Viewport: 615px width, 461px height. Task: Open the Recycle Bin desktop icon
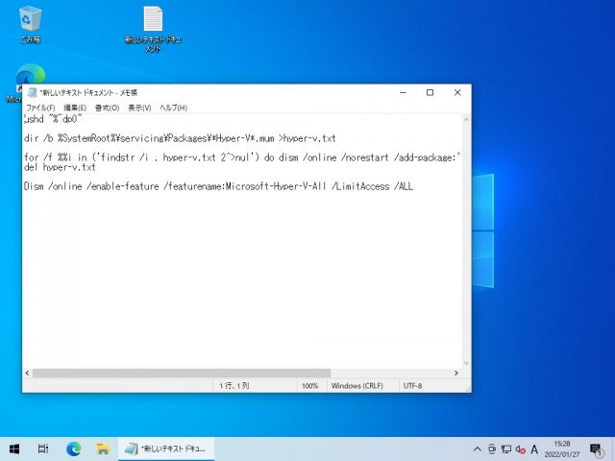(31, 21)
